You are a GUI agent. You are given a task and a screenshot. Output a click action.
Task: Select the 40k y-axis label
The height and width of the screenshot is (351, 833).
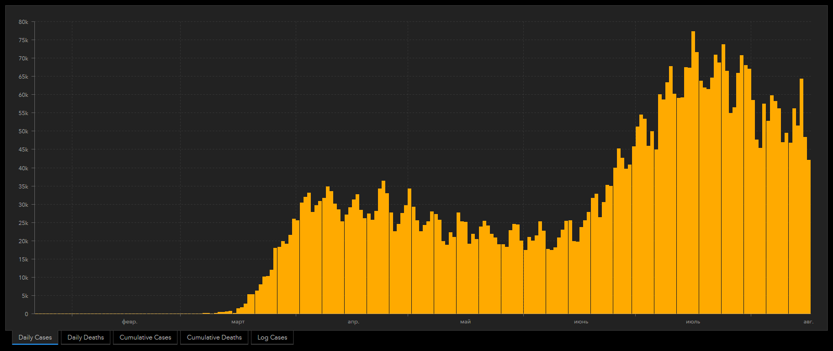[x=23, y=168]
